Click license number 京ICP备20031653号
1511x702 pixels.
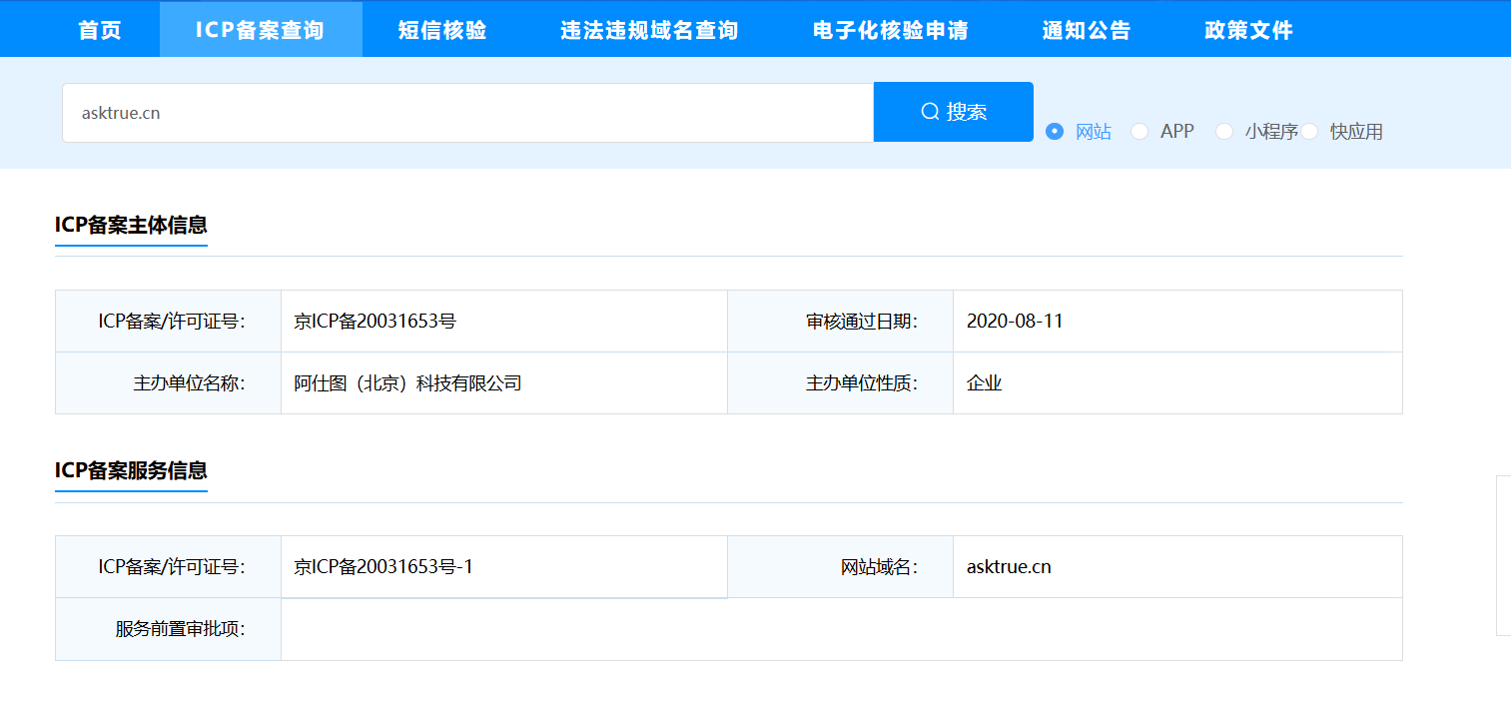pyautogui.click(x=376, y=322)
